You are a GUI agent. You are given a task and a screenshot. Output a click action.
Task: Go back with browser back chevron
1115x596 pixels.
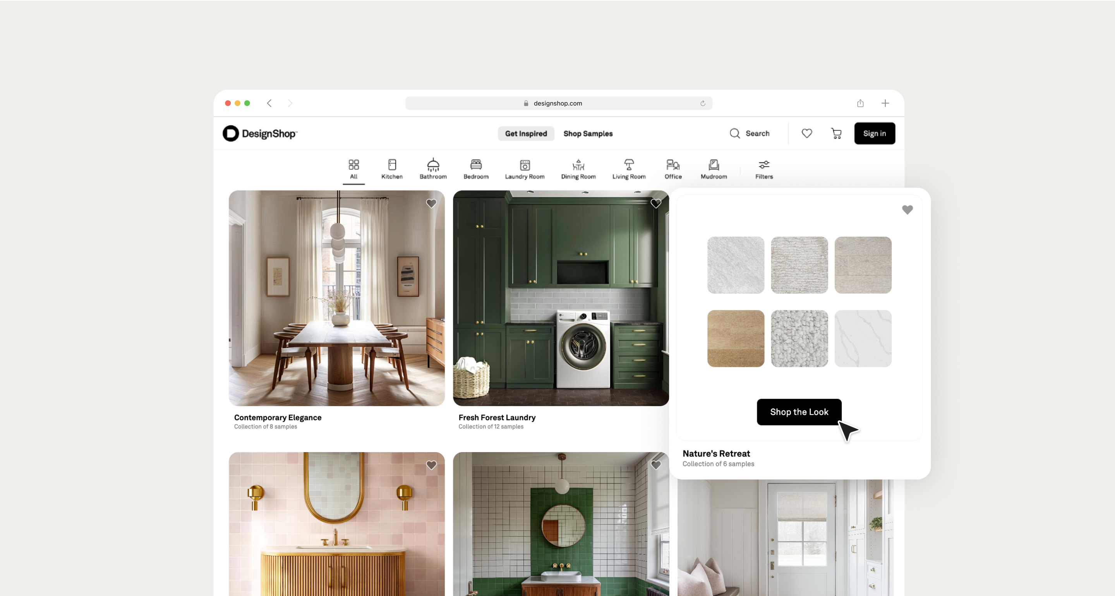tap(269, 103)
